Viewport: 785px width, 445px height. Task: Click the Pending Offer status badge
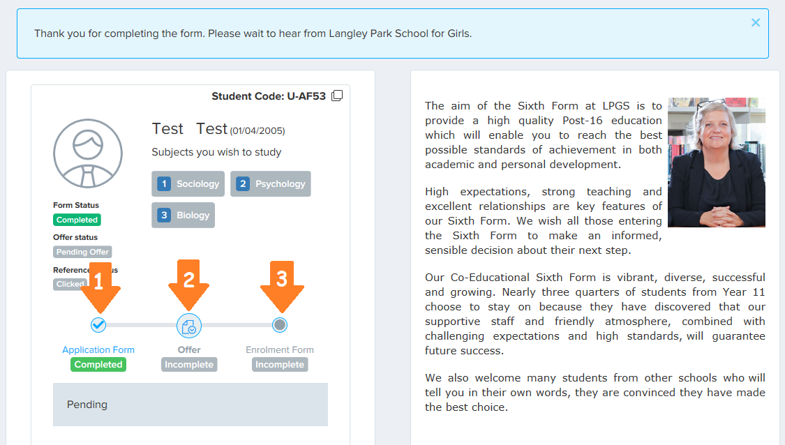pyautogui.click(x=82, y=252)
